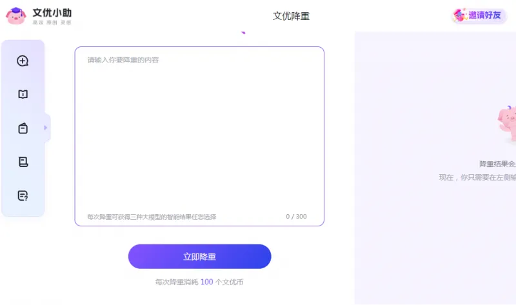Click the 文优小助 brand name
Screen dimensions: 516x305
tap(52, 12)
